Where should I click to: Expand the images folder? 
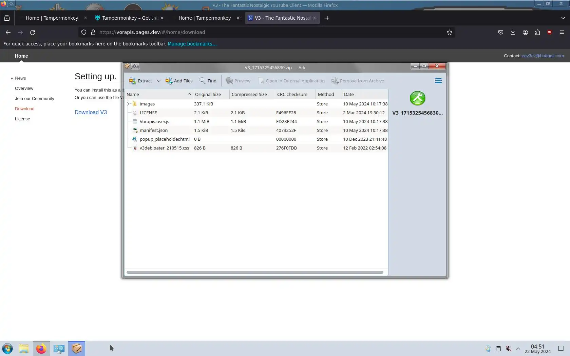pyautogui.click(x=128, y=104)
